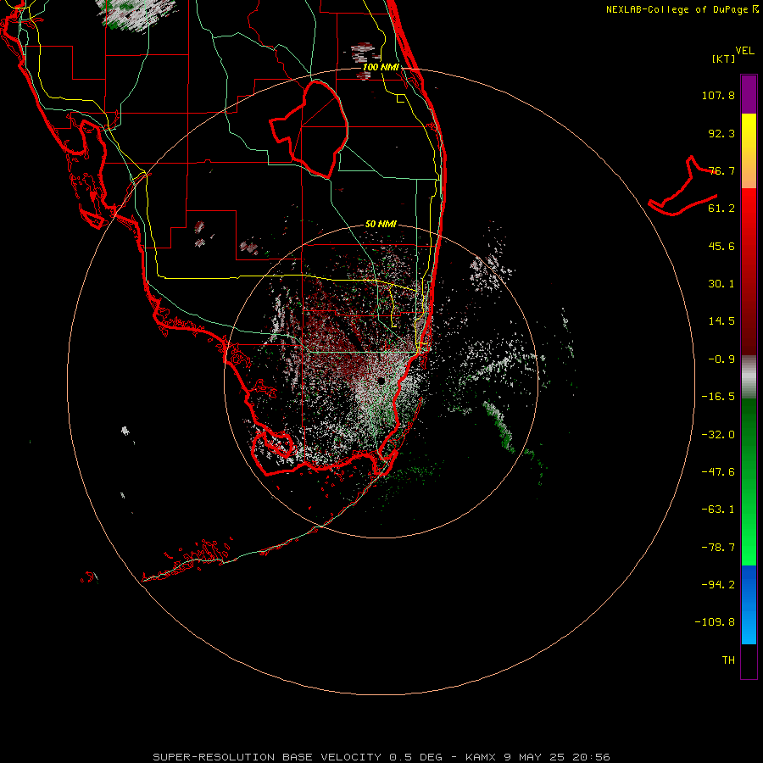Viewport: 763px width, 763px height.
Task: Select the -63.1 knot scale value
Action: [x=718, y=510]
